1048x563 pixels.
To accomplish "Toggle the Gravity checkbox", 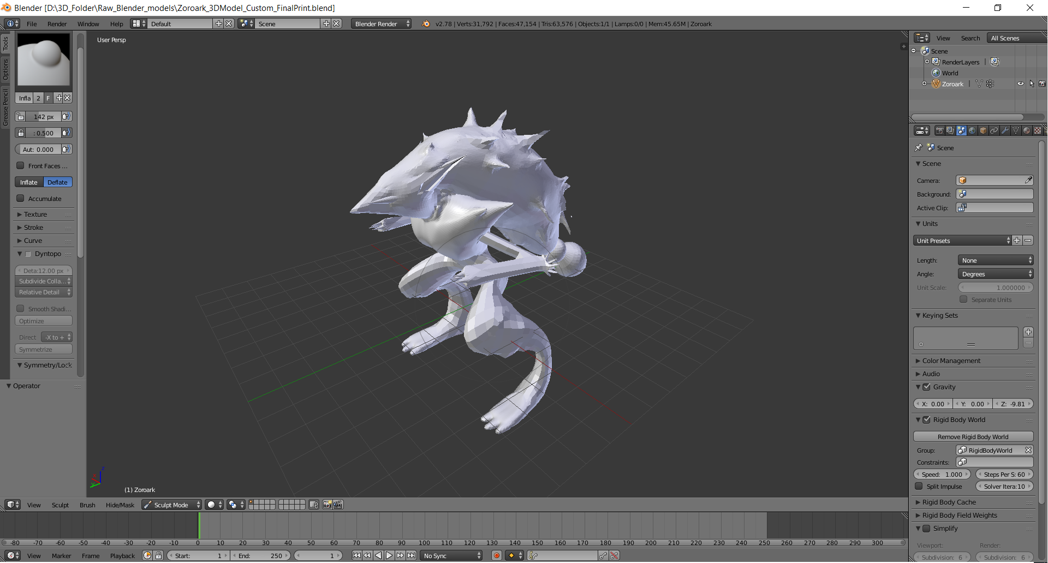I will point(926,387).
